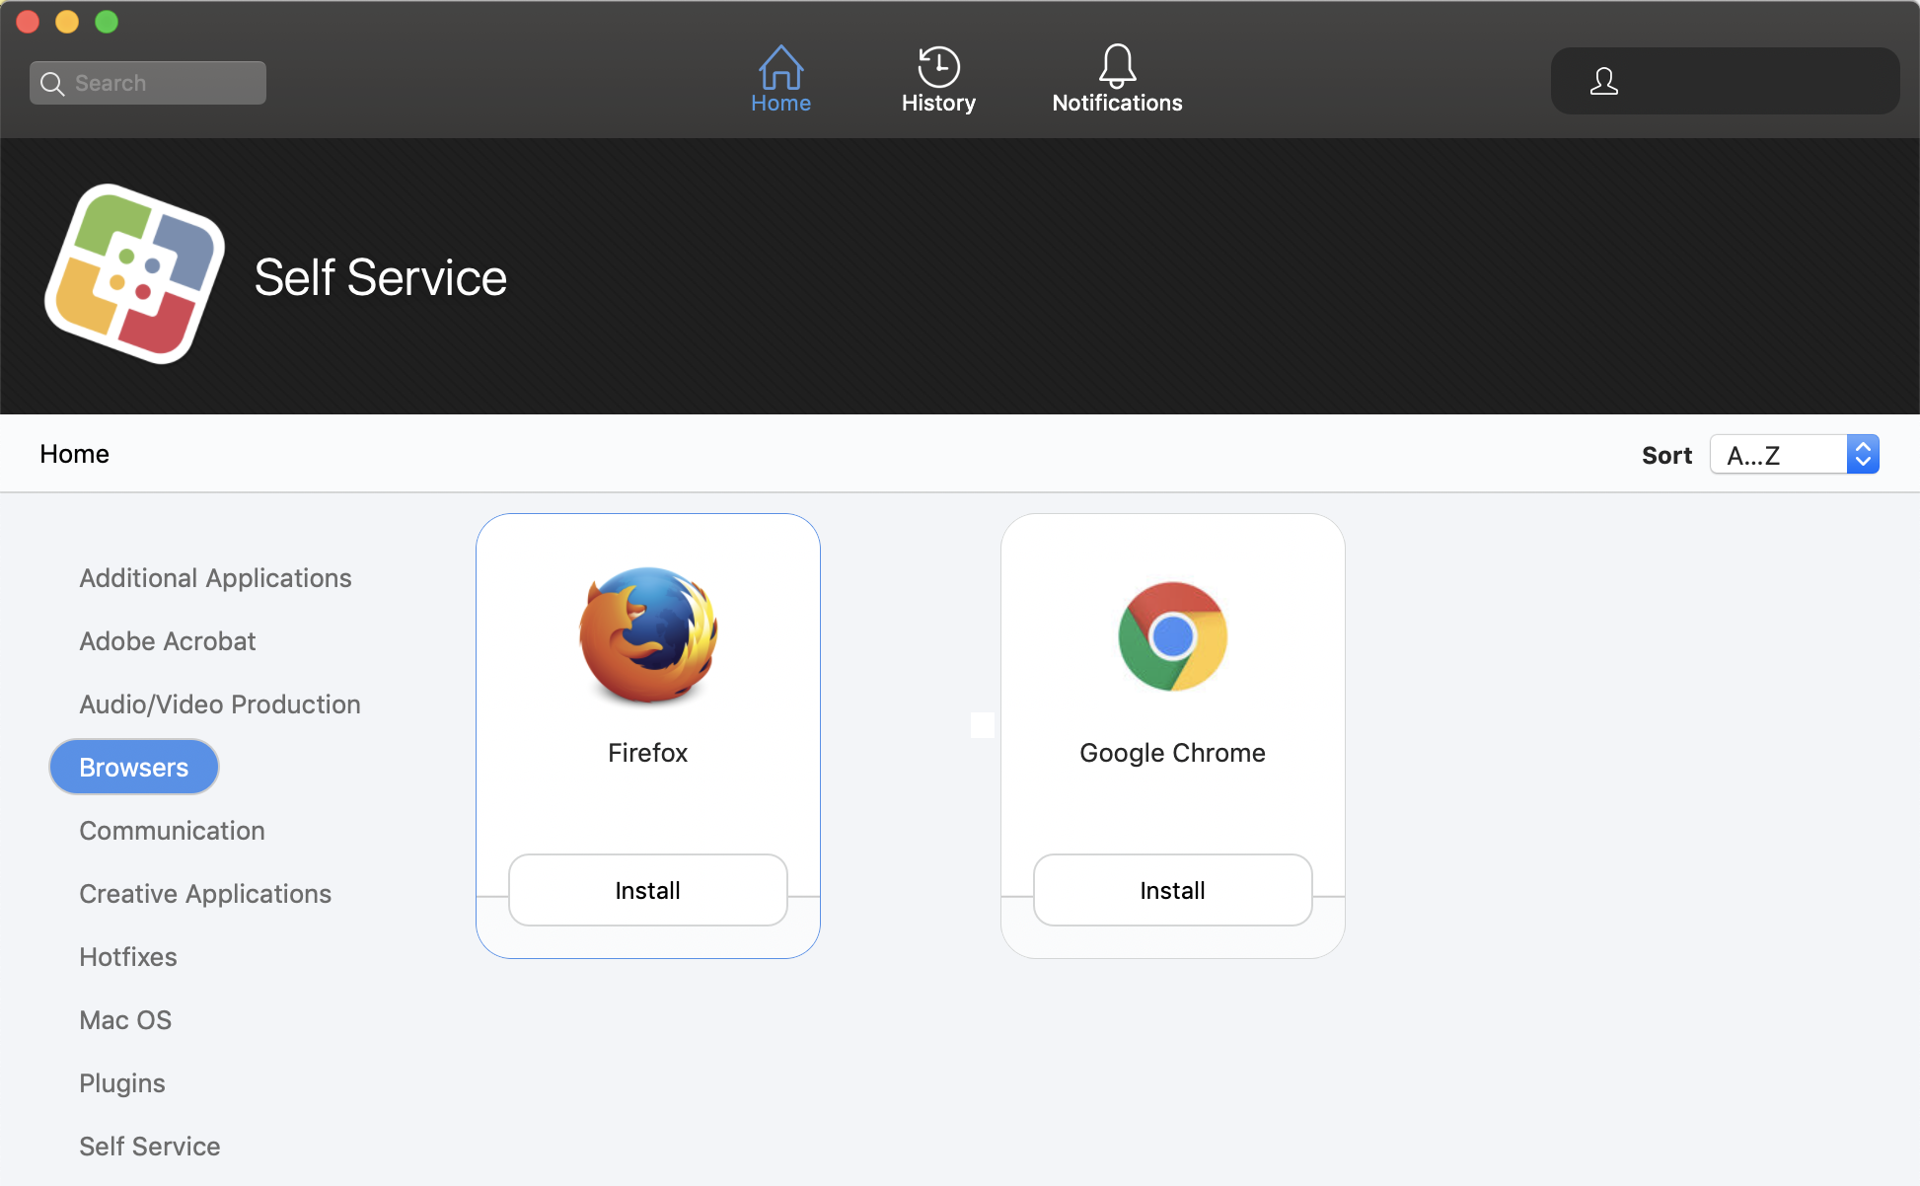This screenshot has height=1186, width=1920.
Task: Click the Firefox title text
Action: pyautogui.click(x=647, y=753)
